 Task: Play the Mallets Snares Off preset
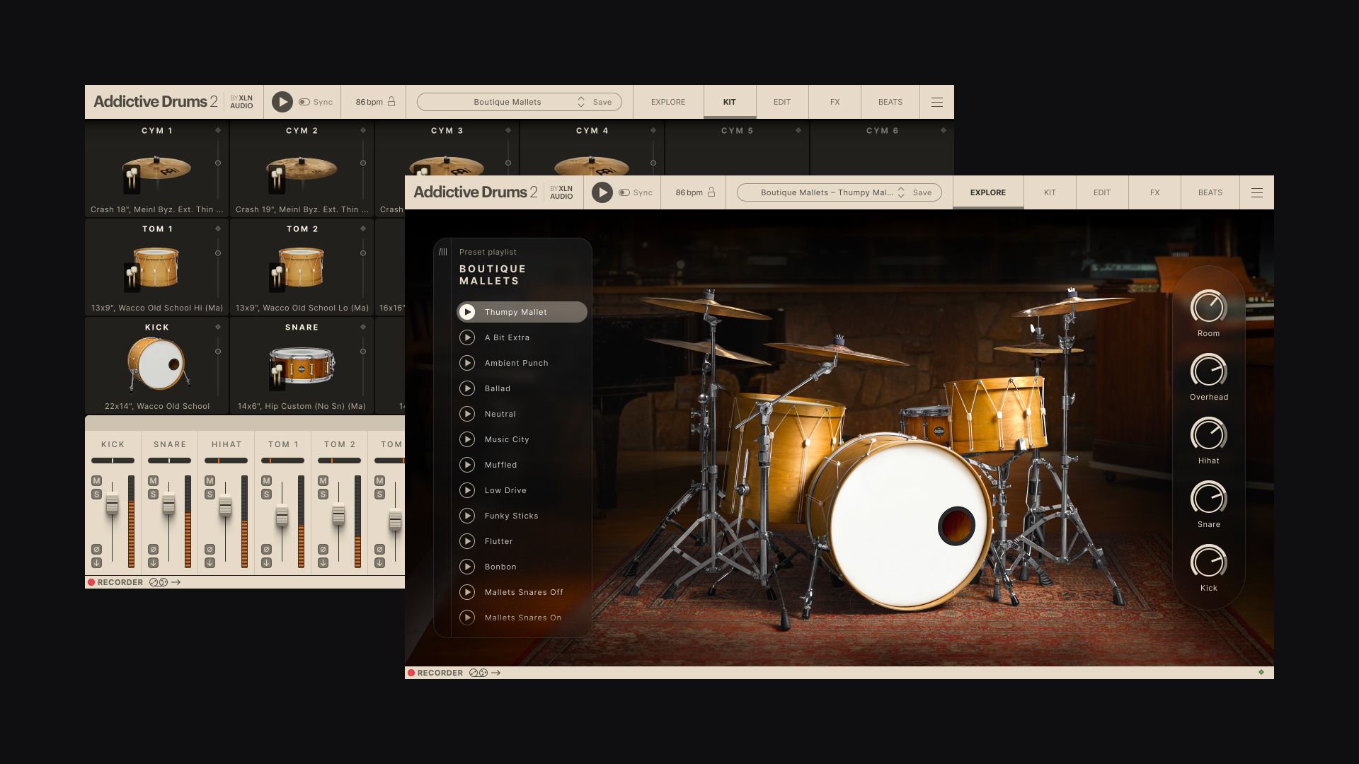click(467, 592)
